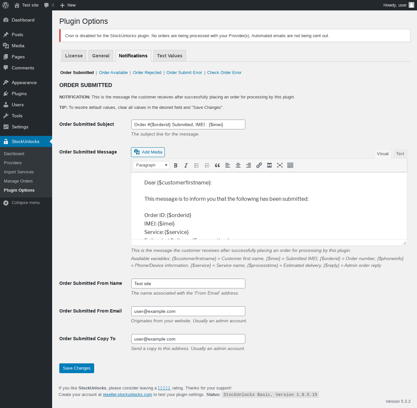This screenshot has height=408, width=417.
Task: Insert or edit link icon
Action: pos(259,165)
